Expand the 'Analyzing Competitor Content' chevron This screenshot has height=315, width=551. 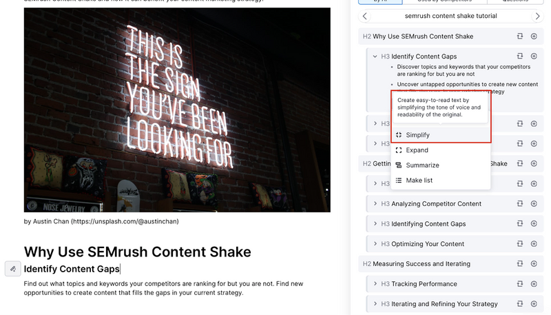pyautogui.click(x=375, y=203)
